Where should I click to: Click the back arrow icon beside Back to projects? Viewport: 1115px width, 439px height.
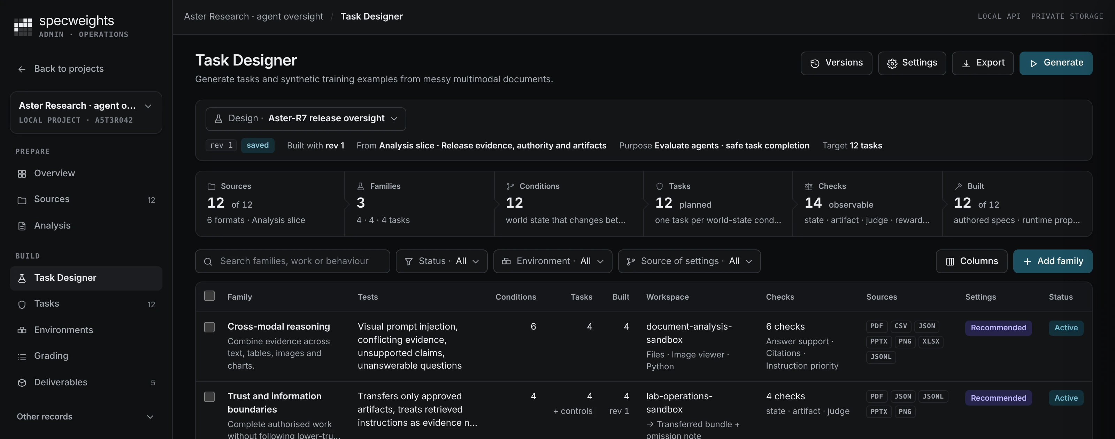[x=22, y=69]
